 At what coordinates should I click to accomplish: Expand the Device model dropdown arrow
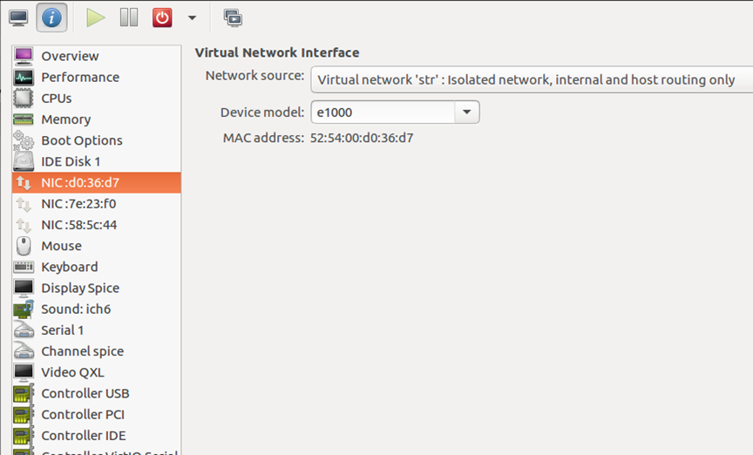pos(467,112)
